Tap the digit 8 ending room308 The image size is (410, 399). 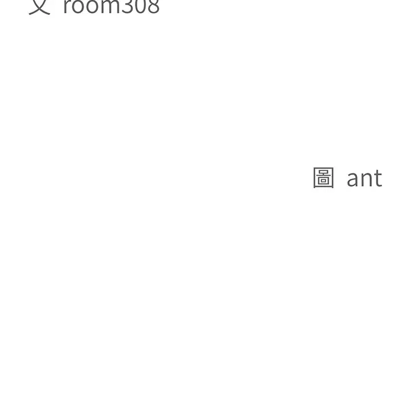(x=154, y=6)
